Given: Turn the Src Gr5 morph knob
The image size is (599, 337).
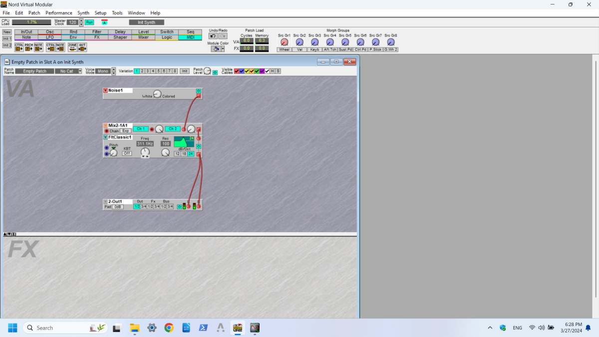Looking at the screenshot, I should click(345, 42).
